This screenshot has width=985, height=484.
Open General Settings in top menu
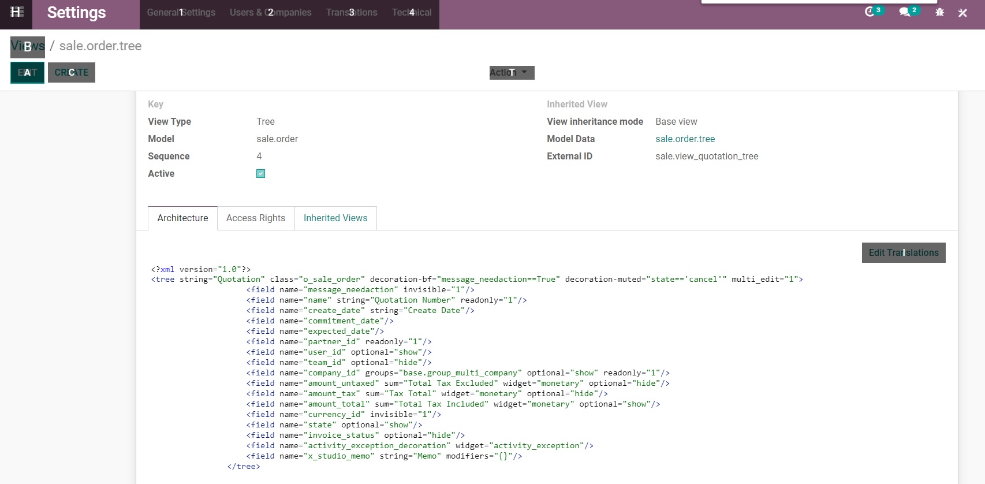click(x=181, y=13)
